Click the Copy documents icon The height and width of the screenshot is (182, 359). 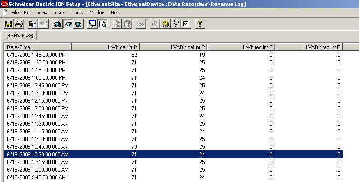point(33,24)
